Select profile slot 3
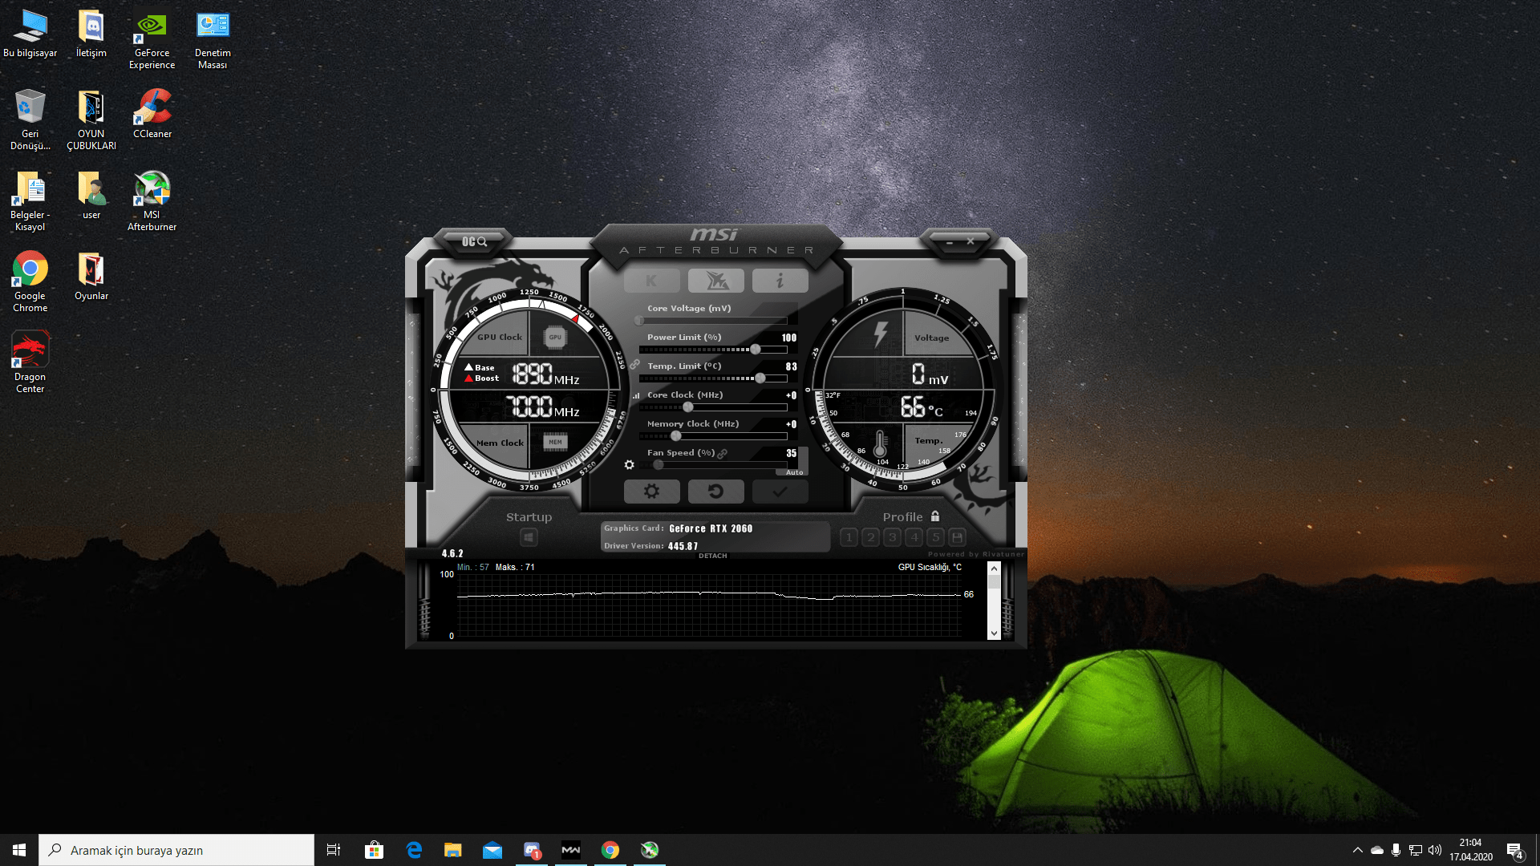The width and height of the screenshot is (1540, 866). click(892, 537)
